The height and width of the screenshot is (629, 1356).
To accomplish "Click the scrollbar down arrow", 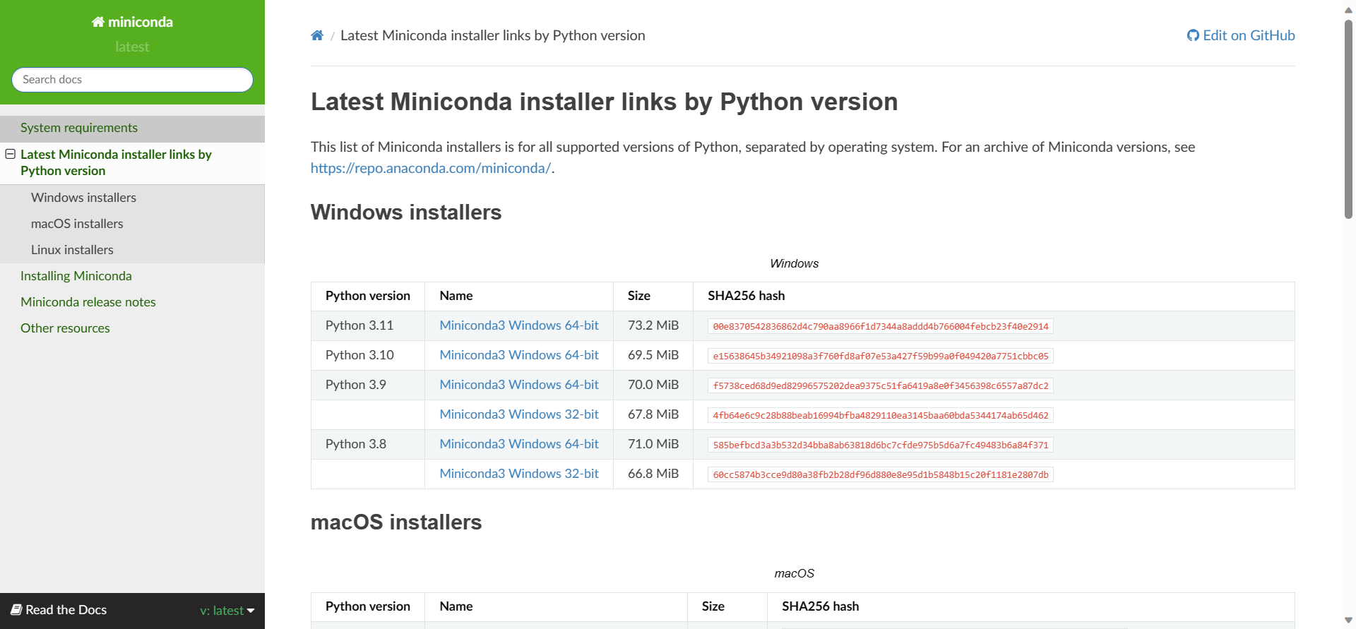I will click(x=1348, y=621).
